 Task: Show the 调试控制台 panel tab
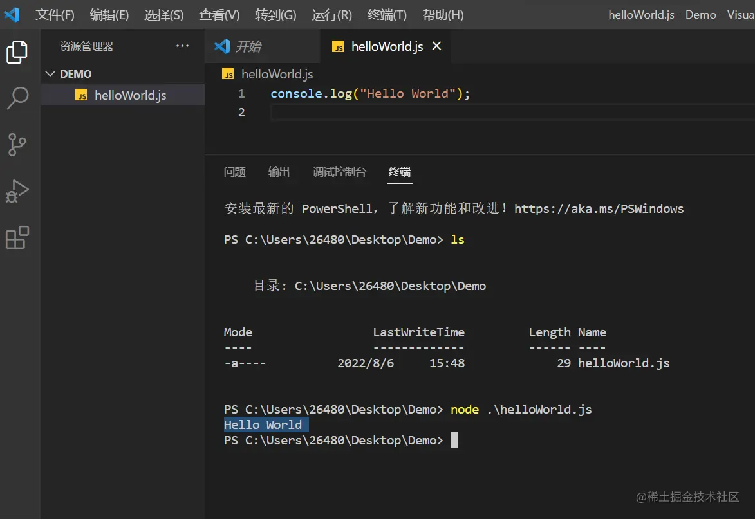tap(339, 172)
